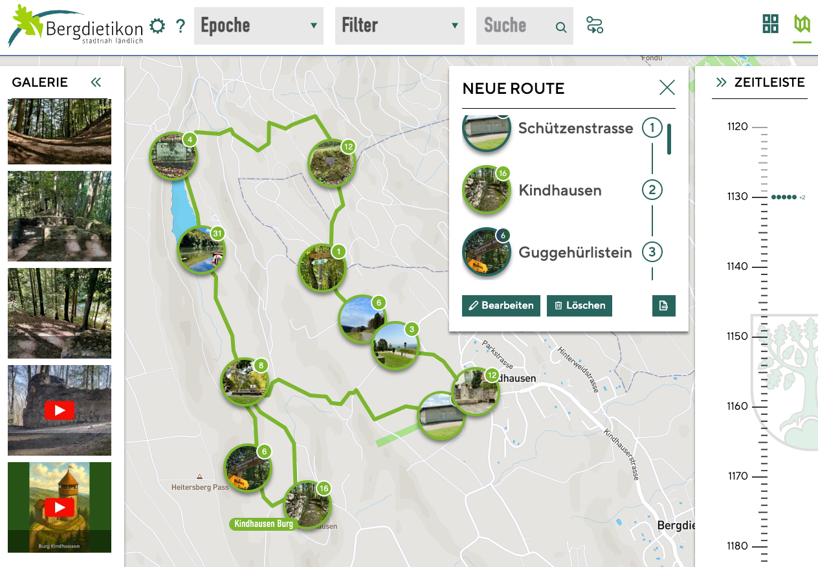Open second gallery ruin wall photo
Viewport: 818px width, 567px height.
[x=60, y=216]
